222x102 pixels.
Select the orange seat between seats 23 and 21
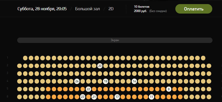[x=88, y=97]
